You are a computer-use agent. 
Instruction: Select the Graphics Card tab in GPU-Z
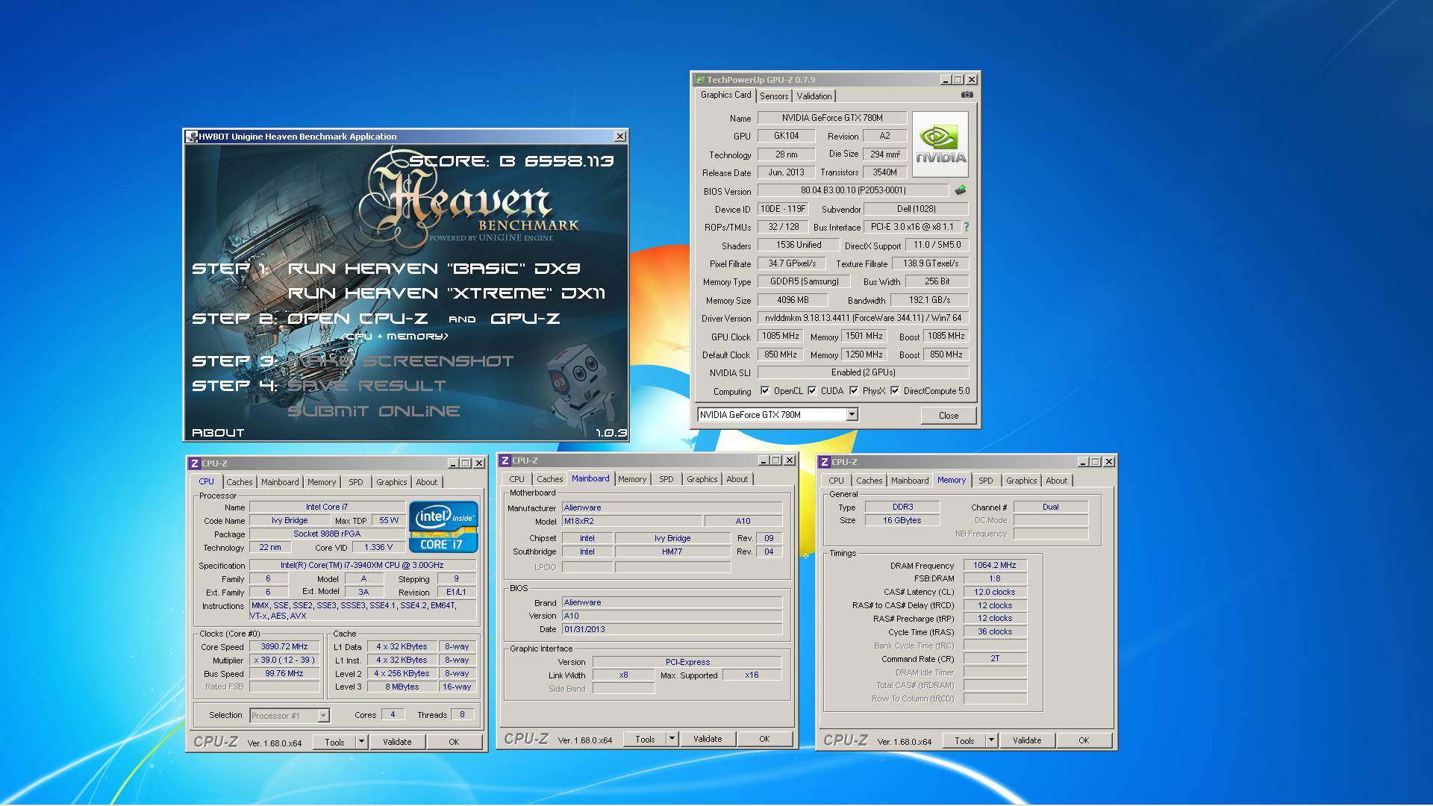click(x=725, y=95)
